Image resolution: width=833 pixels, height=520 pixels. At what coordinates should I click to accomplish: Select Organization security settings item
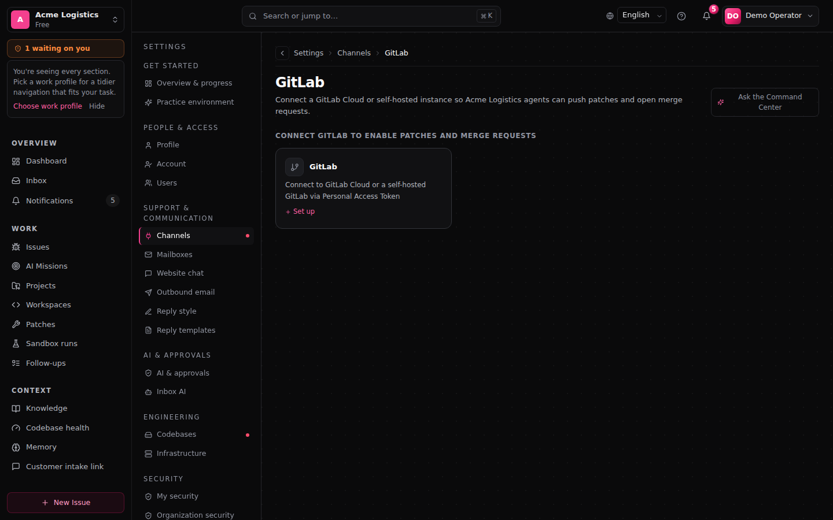[x=197, y=515]
